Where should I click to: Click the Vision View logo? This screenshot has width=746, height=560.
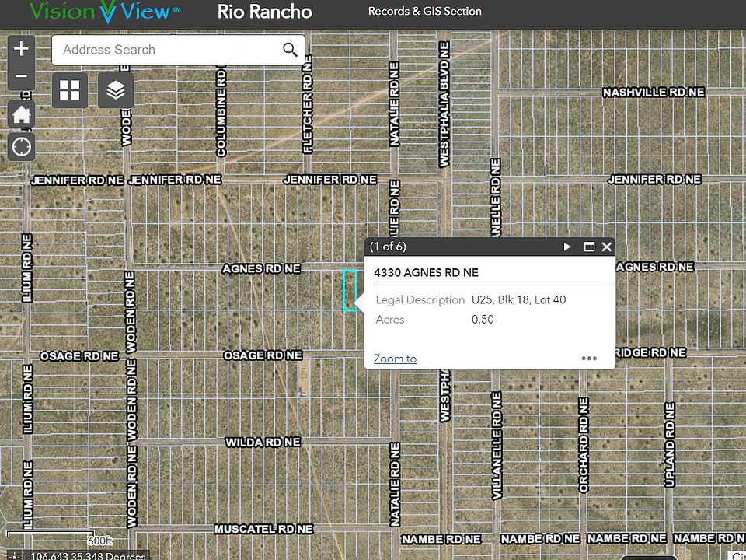(105, 11)
